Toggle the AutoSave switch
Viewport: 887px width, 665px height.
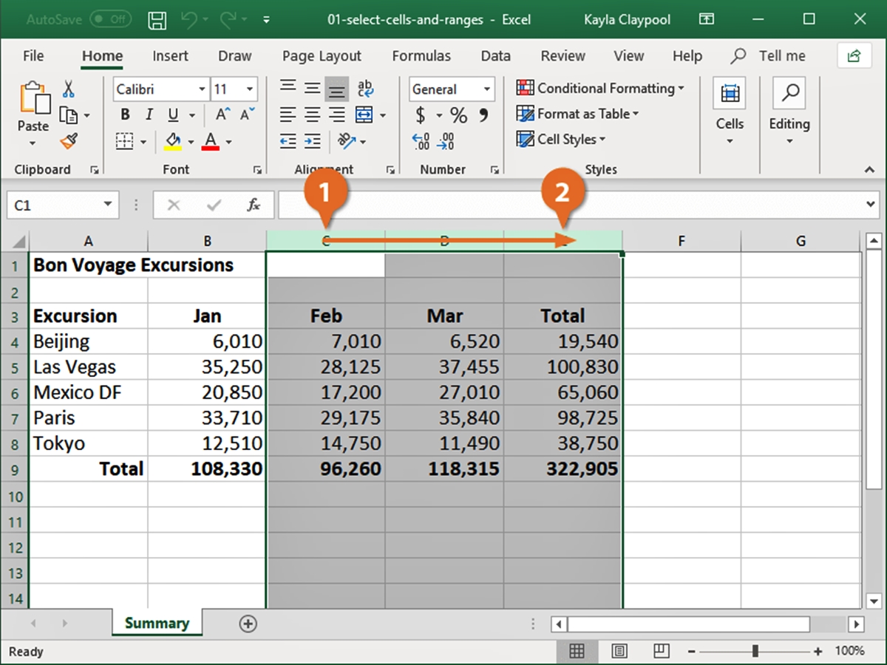(x=111, y=20)
